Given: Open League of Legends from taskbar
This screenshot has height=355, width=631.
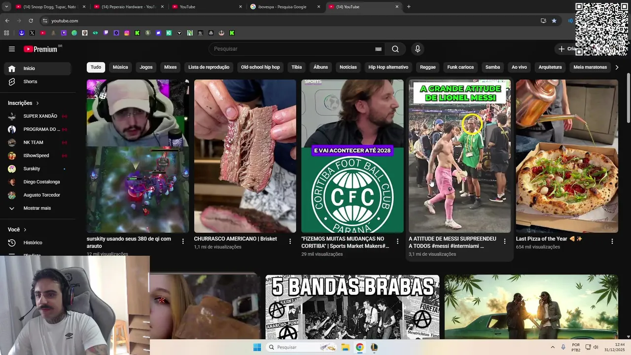Looking at the screenshot, I should pyautogui.click(x=374, y=347).
